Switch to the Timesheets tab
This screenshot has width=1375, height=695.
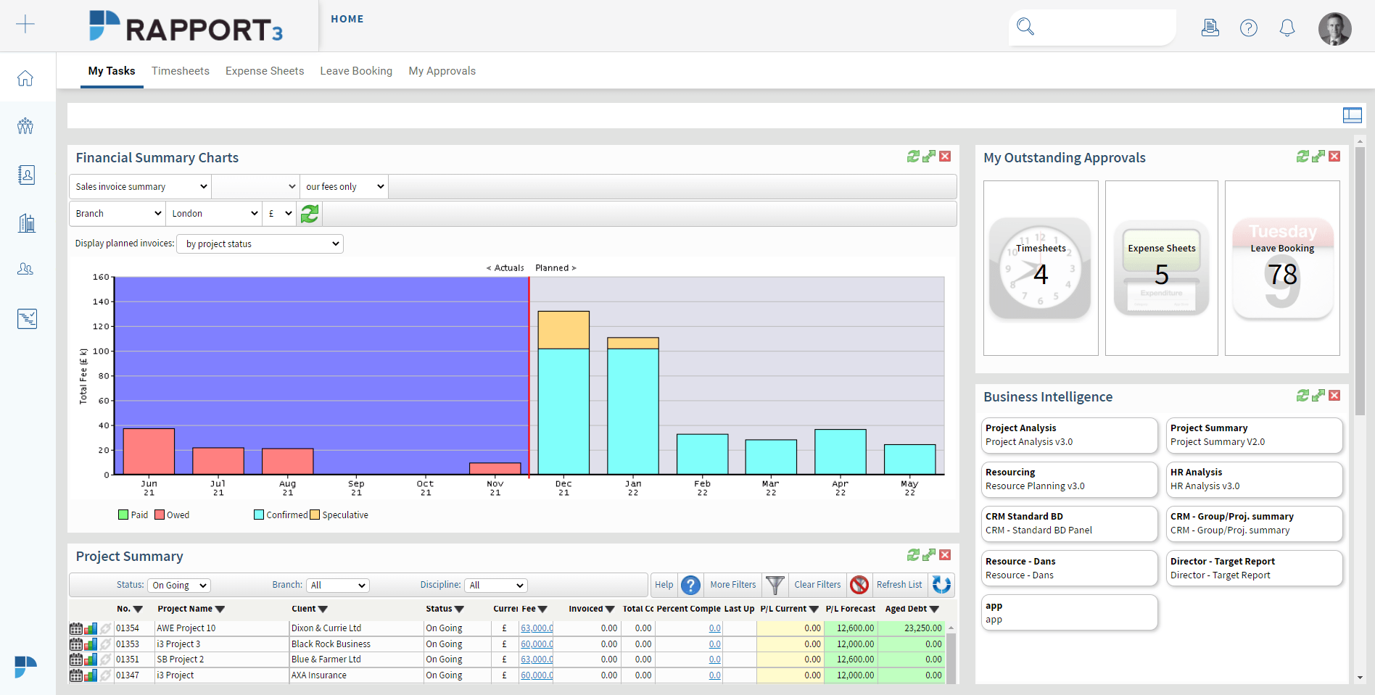[x=180, y=70]
